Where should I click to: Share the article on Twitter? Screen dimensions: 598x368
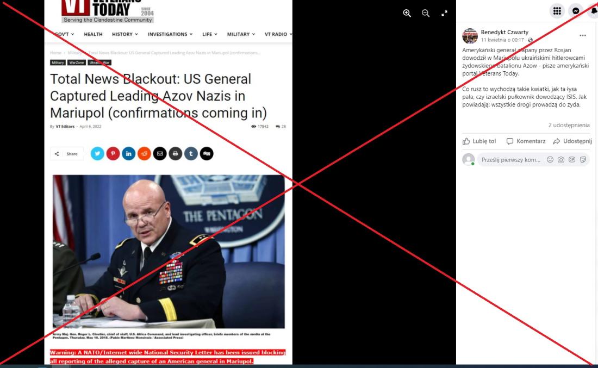pos(97,154)
